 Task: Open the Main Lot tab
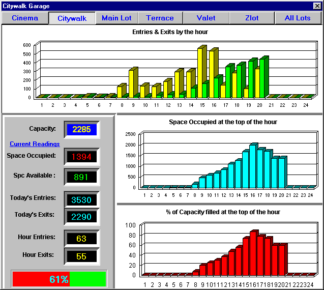(x=116, y=18)
